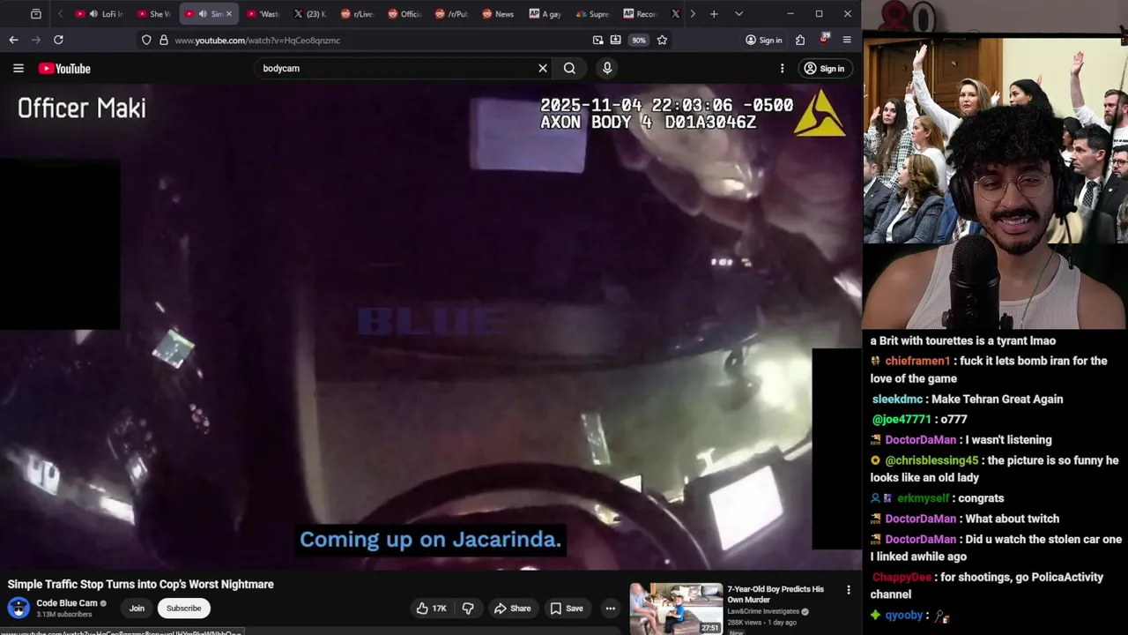This screenshot has width=1128, height=635.
Task: Click chat user erkmyself
Action: click(x=924, y=498)
